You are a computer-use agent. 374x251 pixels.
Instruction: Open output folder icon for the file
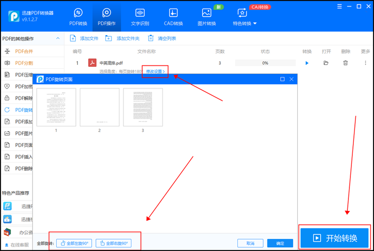(326, 63)
